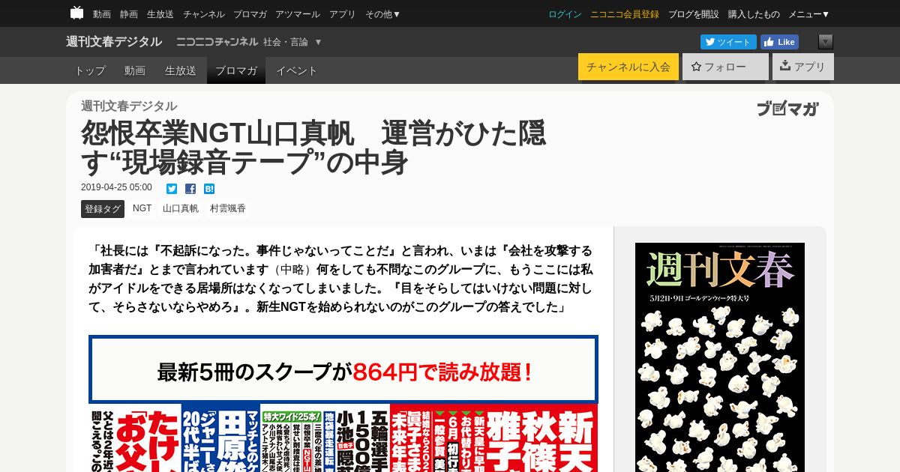Switch to channel 動画 tab
The height and width of the screenshot is (472, 900).
pyautogui.click(x=135, y=70)
